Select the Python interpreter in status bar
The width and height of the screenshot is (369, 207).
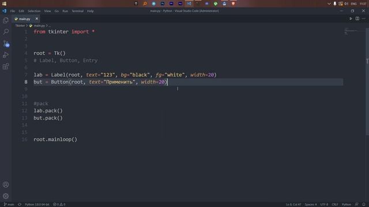[37, 205]
